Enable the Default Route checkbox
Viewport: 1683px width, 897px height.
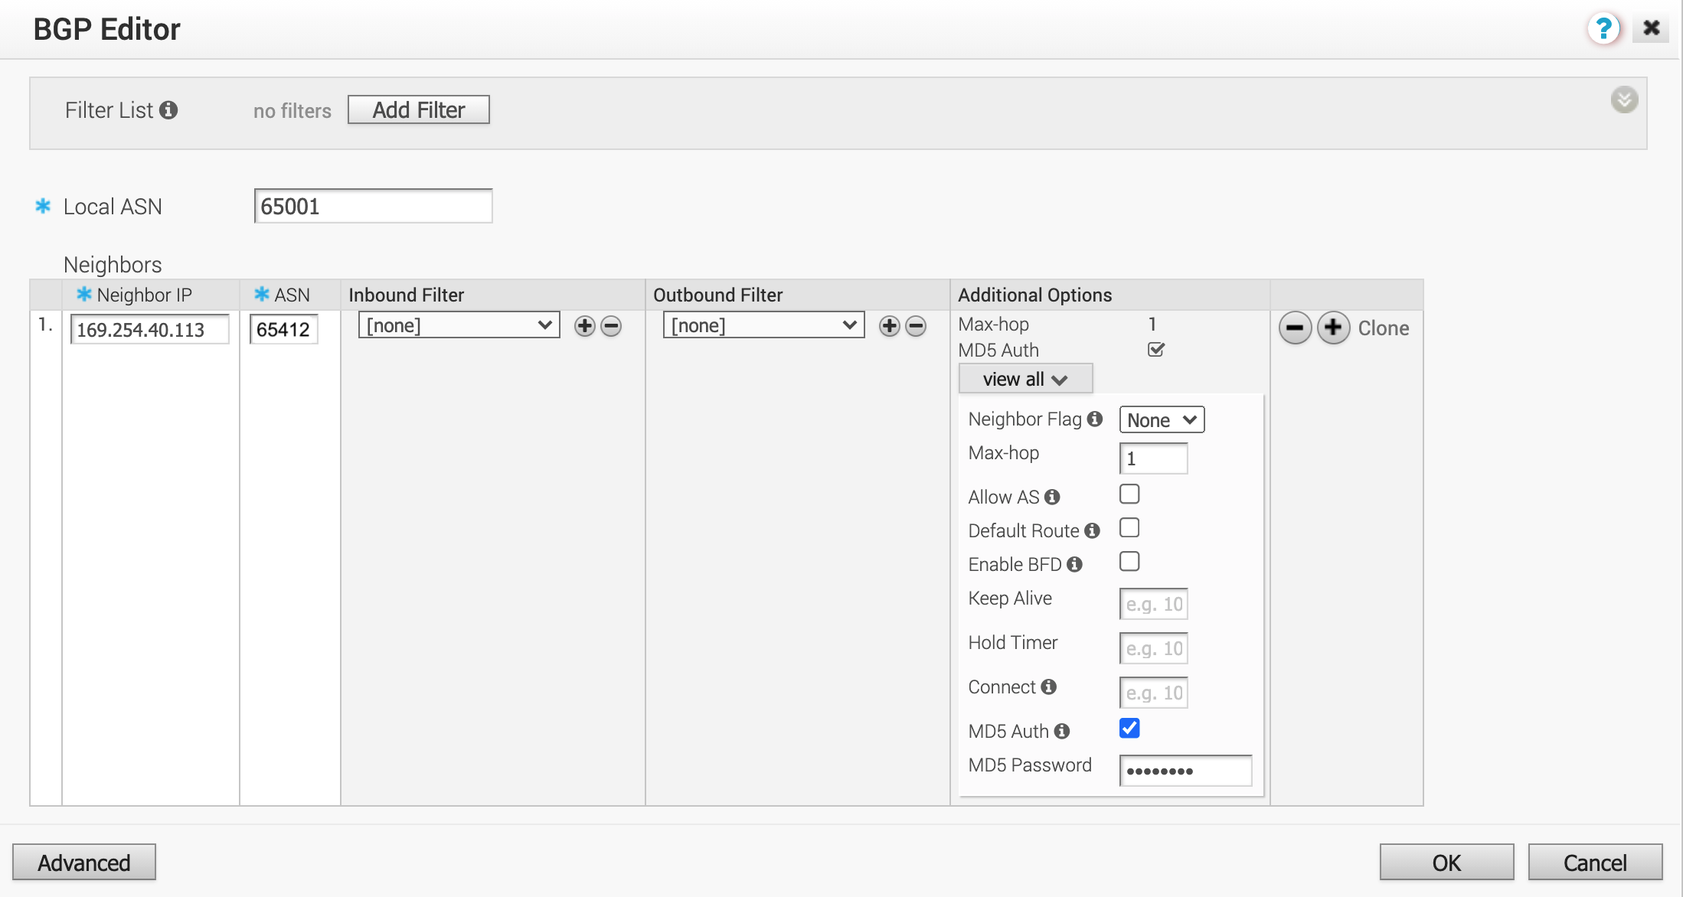click(x=1129, y=528)
